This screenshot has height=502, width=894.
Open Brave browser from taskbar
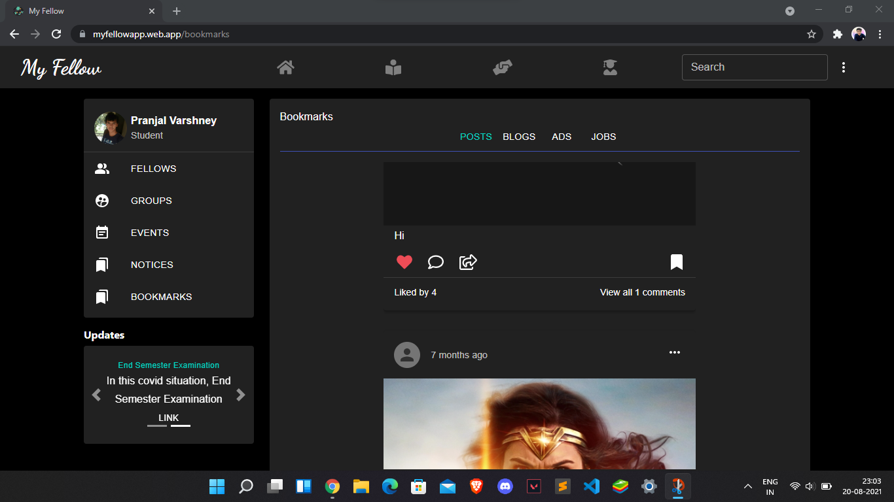(x=476, y=486)
